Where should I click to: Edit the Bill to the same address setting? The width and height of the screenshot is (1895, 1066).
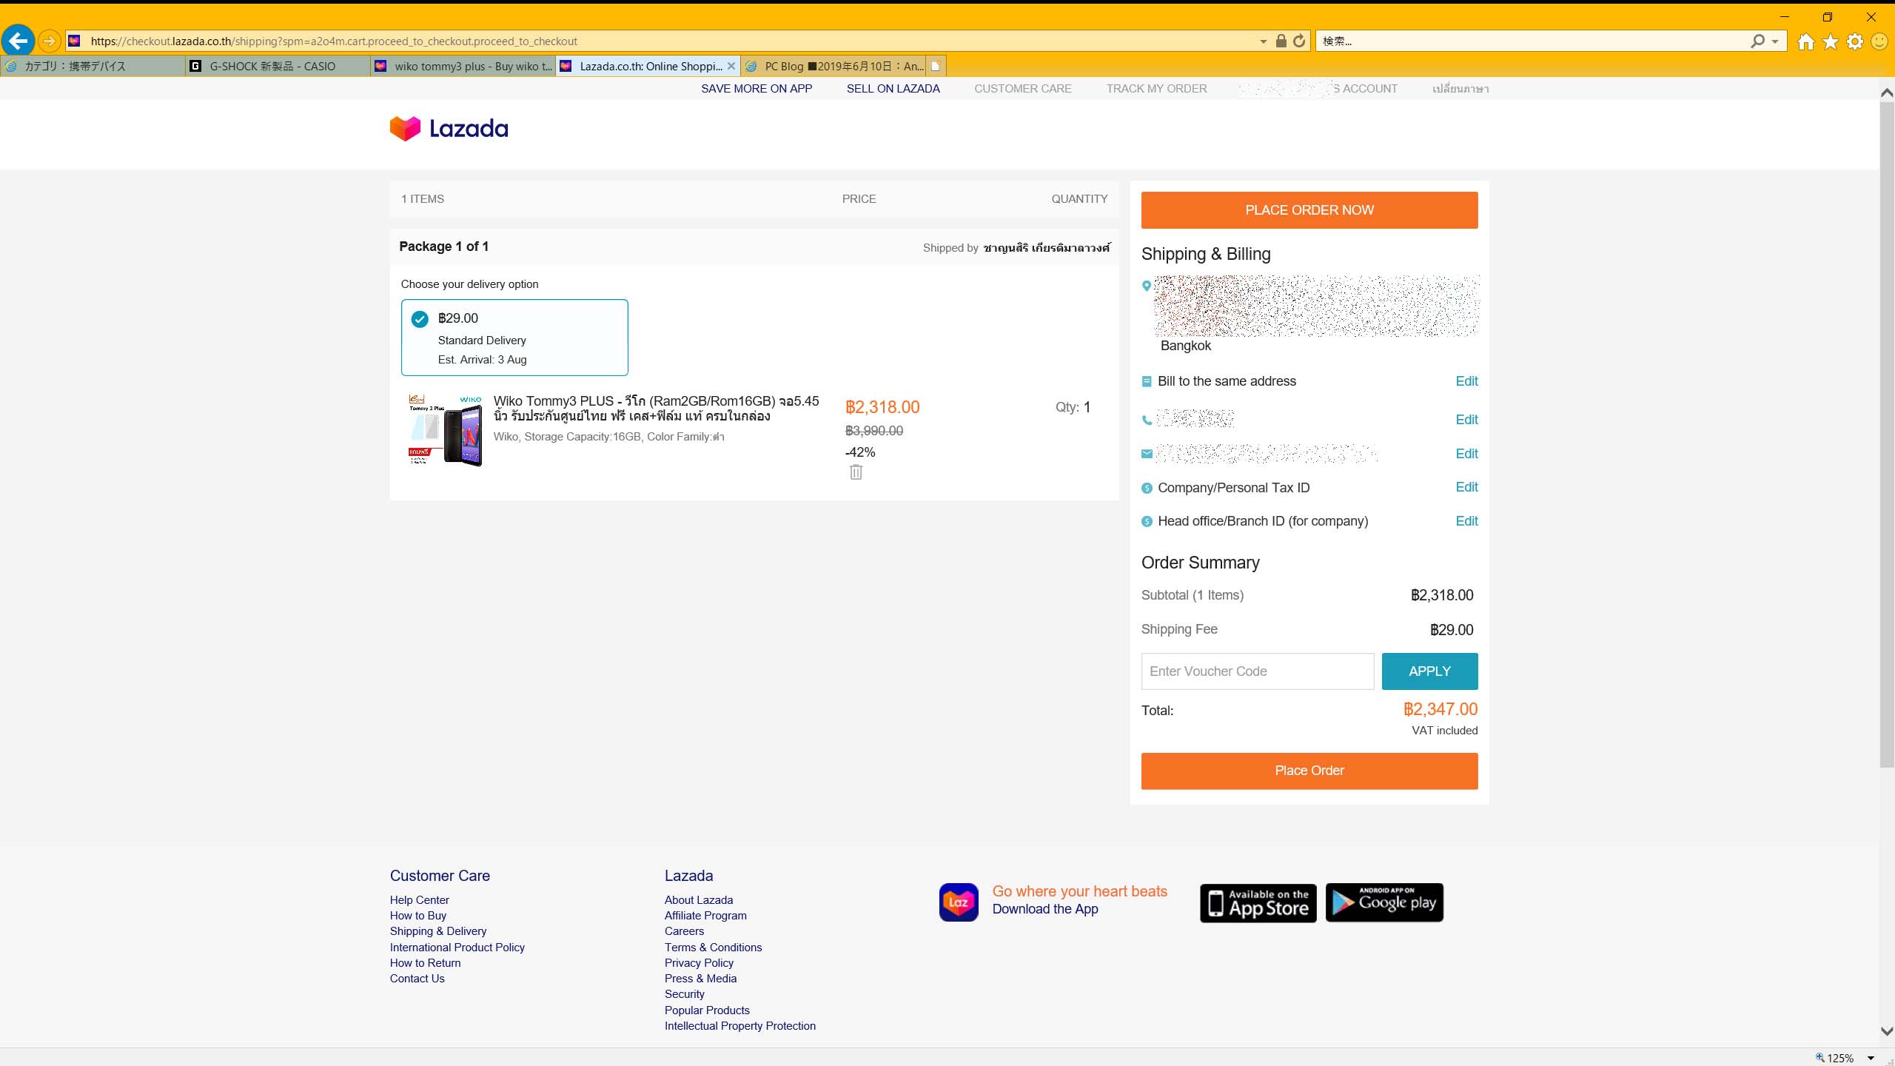(x=1466, y=381)
